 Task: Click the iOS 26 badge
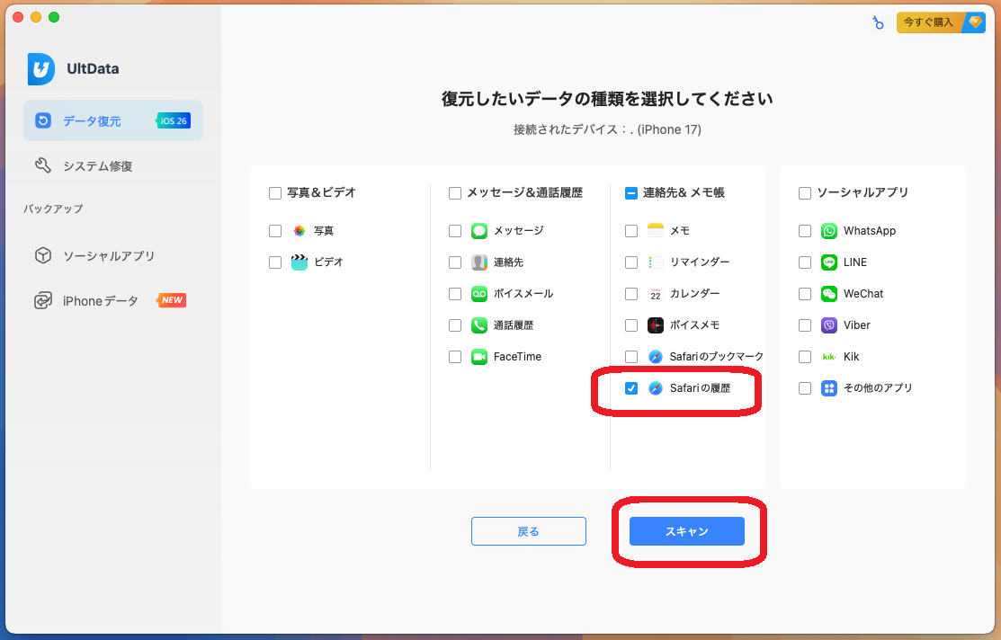click(x=173, y=120)
